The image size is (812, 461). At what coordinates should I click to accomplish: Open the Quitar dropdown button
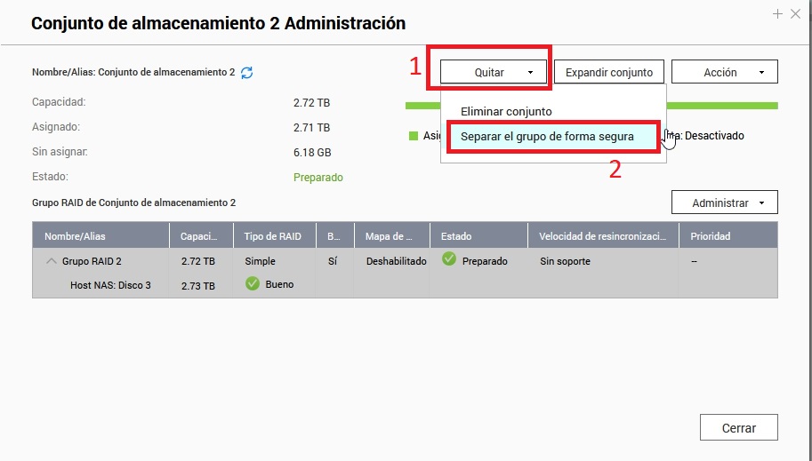[495, 72]
